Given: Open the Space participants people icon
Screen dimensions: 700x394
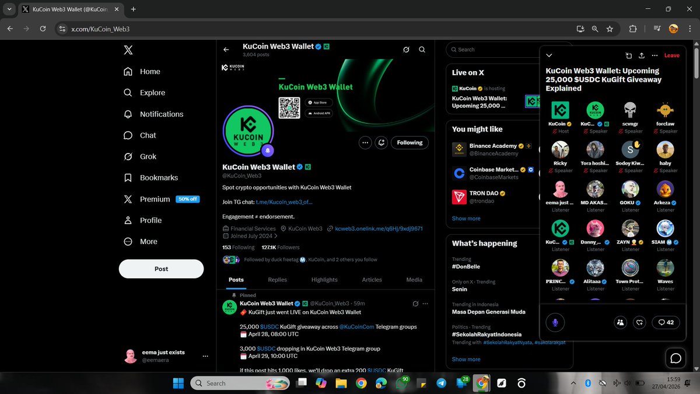Looking at the screenshot, I should 621,322.
